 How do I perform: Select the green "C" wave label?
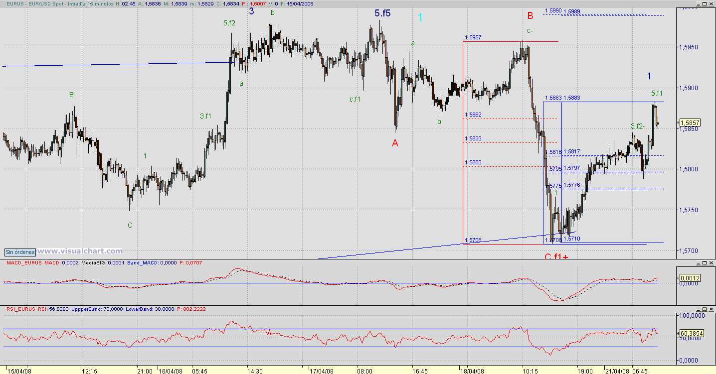(x=130, y=225)
